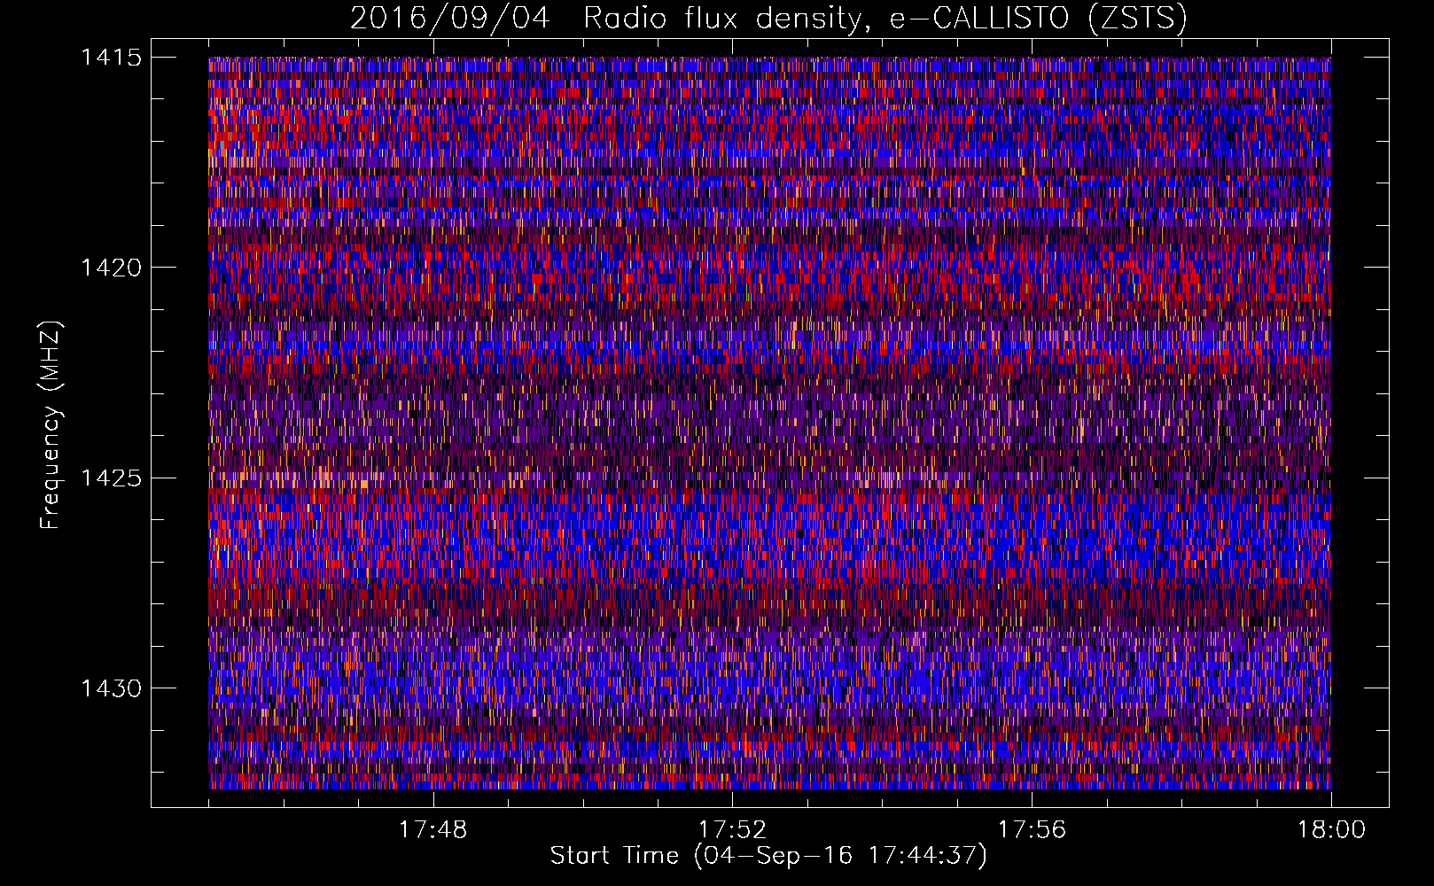The width and height of the screenshot is (1434, 886).
Task: Click the 18:00 time axis label
Action: (x=1331, y=830)
